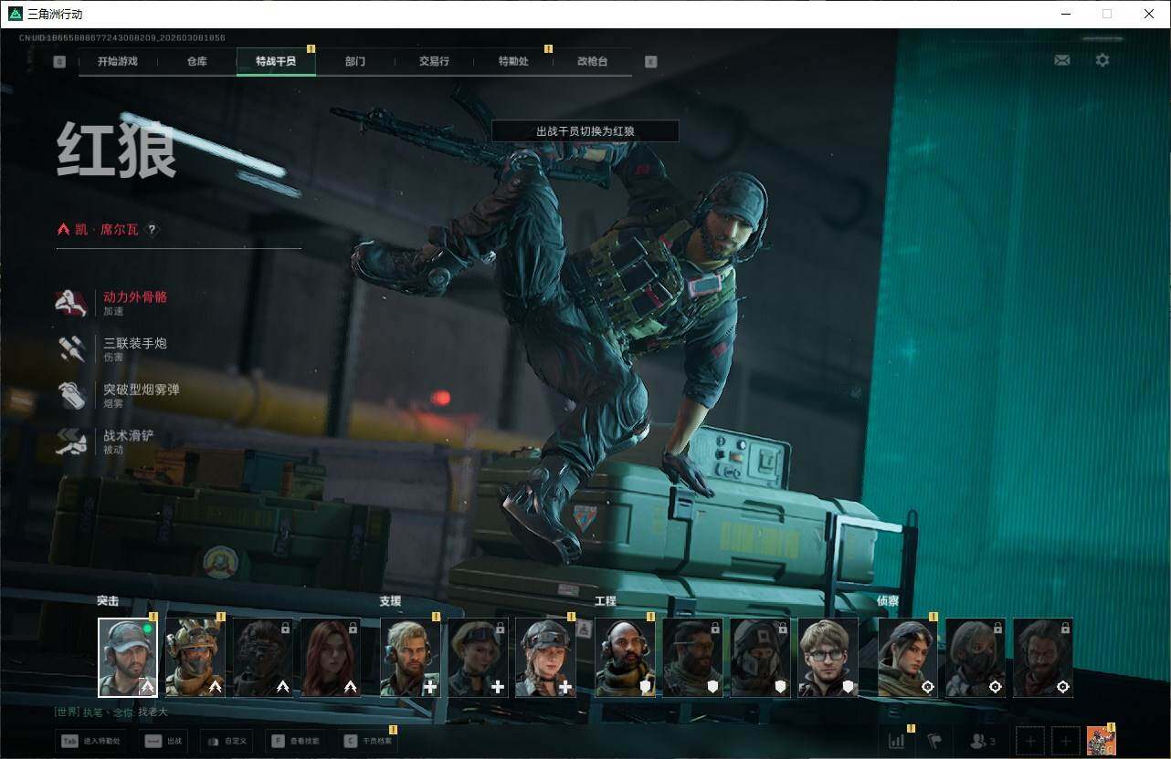Image resolution: width=1171 pixels, height=759 pixels.
Task: Click the 动力外骨骼 skill icon
Action: point(71,303)
